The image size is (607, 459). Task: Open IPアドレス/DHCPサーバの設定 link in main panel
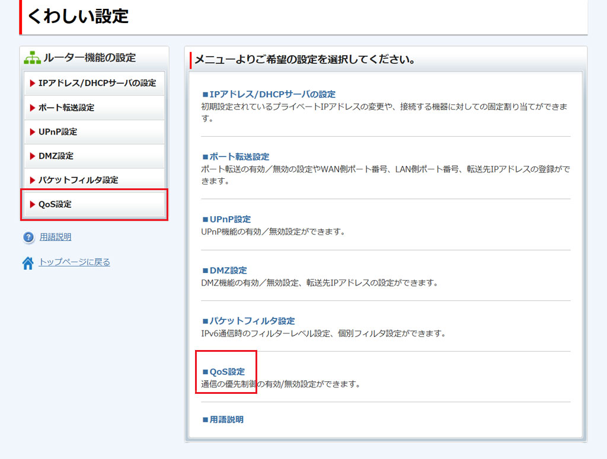[x=272, y=94]
